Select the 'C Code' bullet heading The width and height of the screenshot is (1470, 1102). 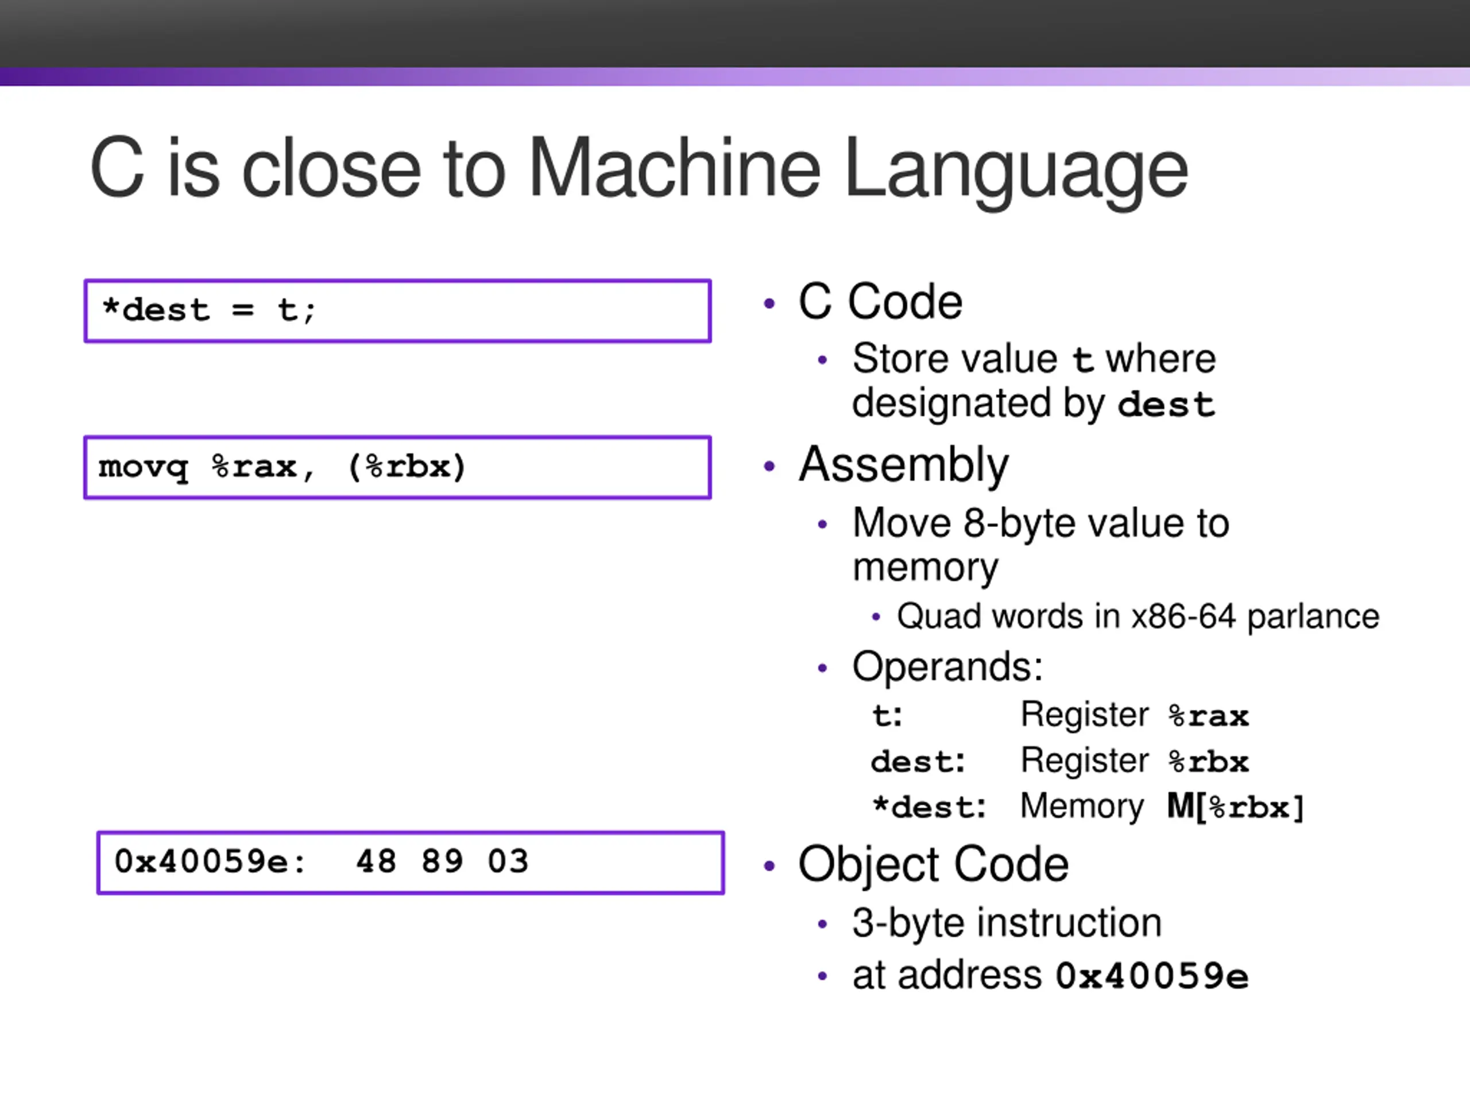(880, 301)
